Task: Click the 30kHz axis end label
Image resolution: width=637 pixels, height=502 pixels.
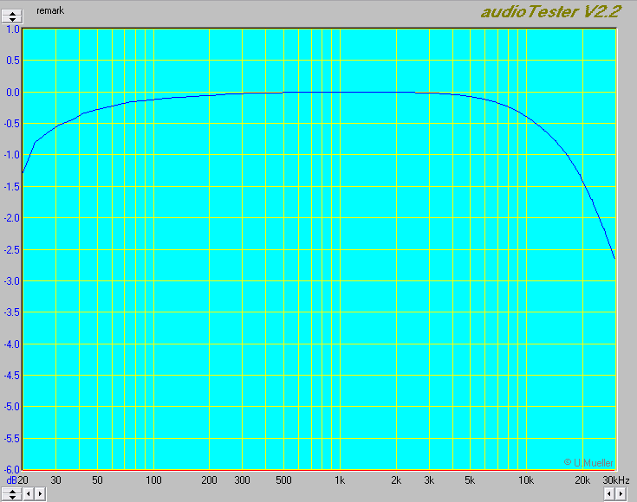Action: tap(616, 479)
